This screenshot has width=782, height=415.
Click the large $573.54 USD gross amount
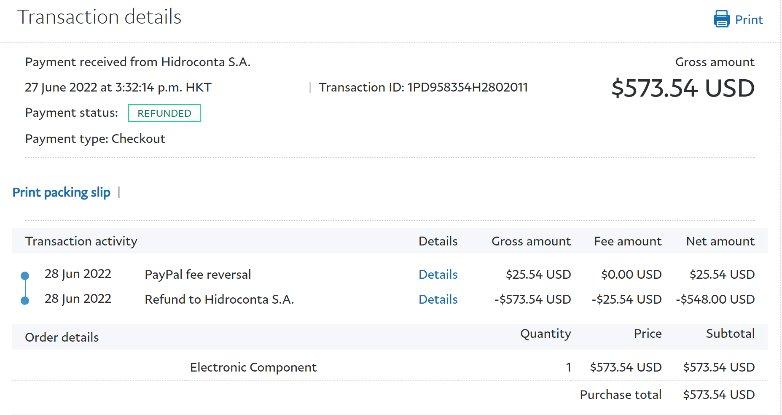click(x=683, y=88)
